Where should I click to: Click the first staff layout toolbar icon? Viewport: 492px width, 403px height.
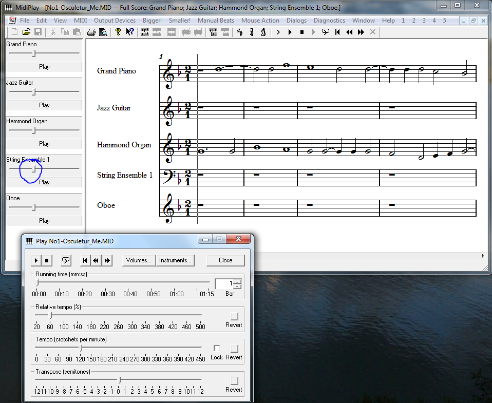[145, 32]
